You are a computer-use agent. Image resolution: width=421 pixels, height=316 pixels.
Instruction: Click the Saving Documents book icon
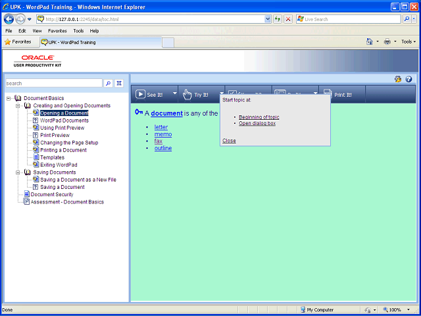point(28,172)
